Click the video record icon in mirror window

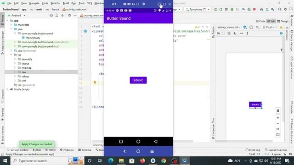tap(129, 4)
